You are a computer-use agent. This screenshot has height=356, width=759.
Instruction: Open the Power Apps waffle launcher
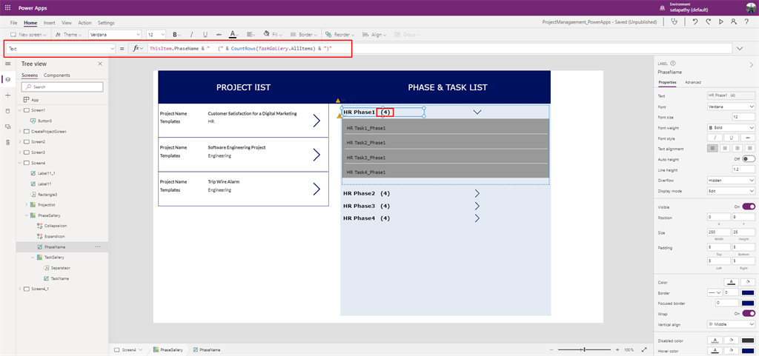tap(7, 7)
